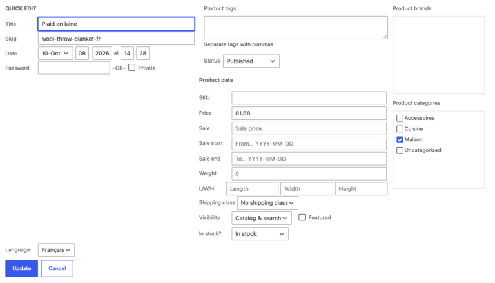Click the hour field showing 14
The image size is (495, 283).
pyautogui.click(x=127, y=54)
